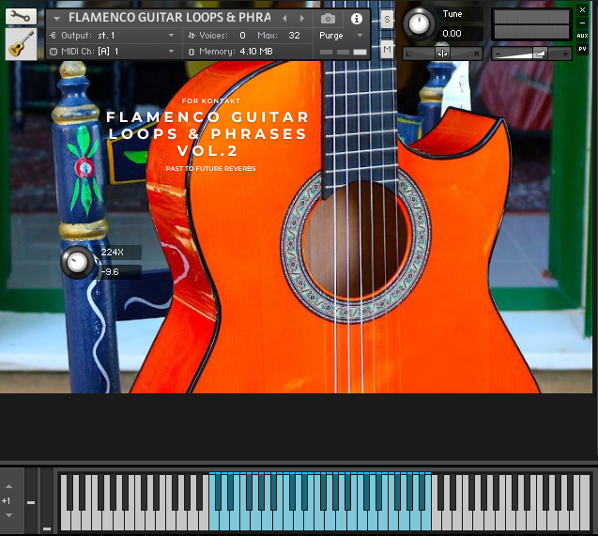Screen dimensions: 598x536
Task: Expand the instrument name dropdown arrow
Action: [57, 18]
